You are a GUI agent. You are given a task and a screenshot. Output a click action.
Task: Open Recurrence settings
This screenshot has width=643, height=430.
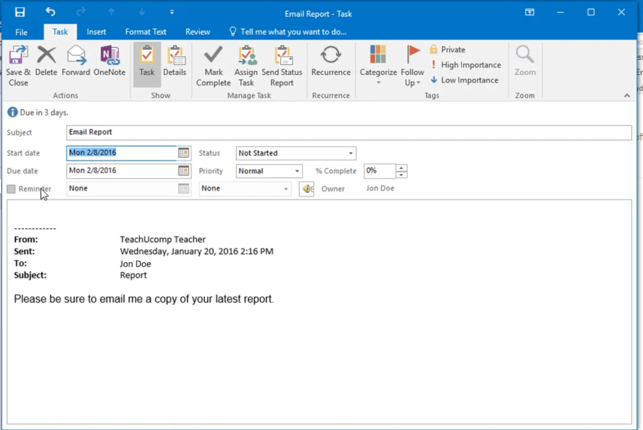coord(331,61)
